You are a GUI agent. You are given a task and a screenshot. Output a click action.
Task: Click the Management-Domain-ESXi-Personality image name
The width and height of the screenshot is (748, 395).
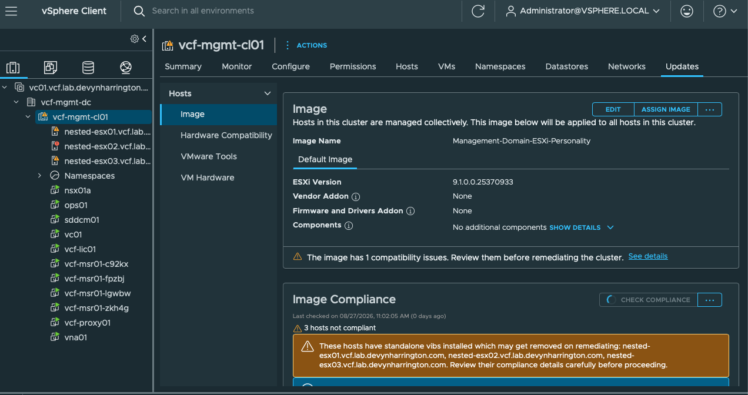click(522, 141)
